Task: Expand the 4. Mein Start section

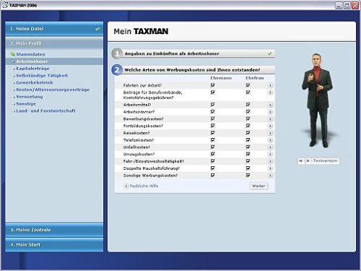Action: 54,245
